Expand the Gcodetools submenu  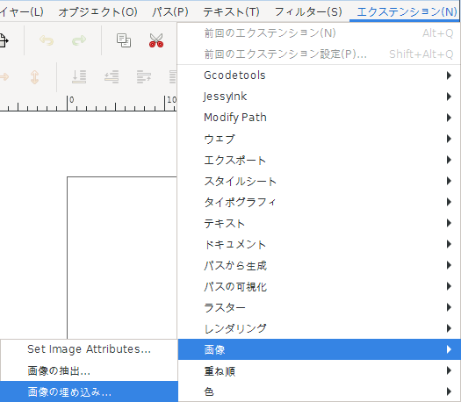click(319, 75)
